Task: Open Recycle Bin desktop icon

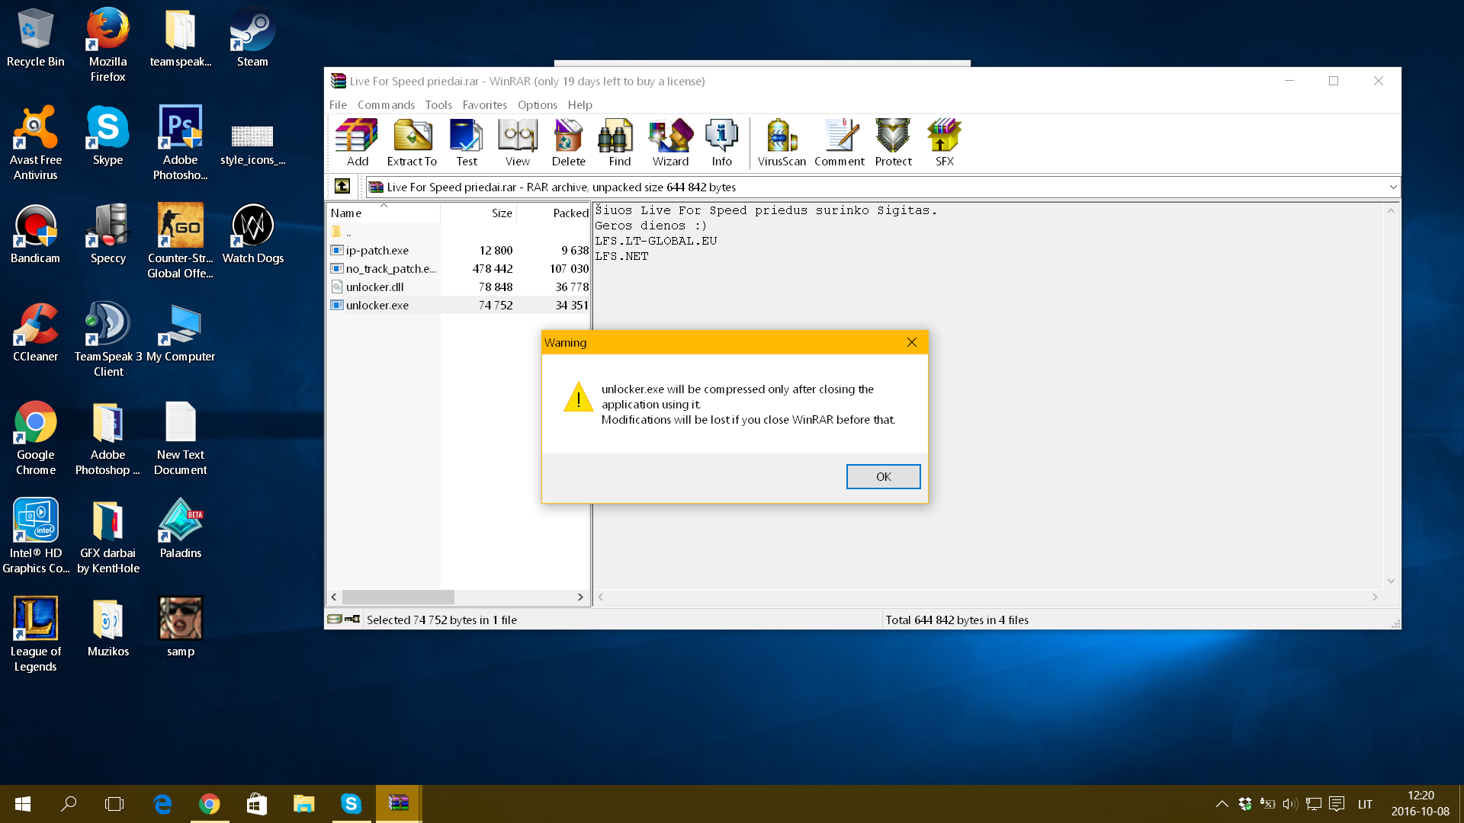Action: pyautogui.click(x=35, y=38)
